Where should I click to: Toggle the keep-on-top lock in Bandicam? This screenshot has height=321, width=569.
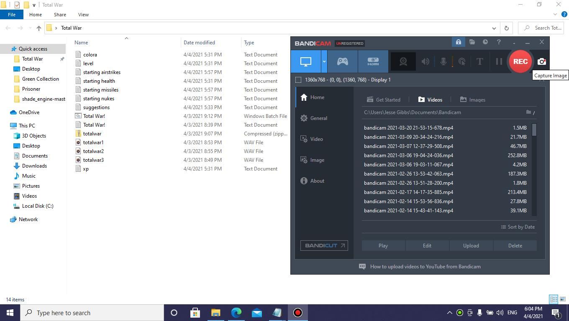tap(458, 42)
